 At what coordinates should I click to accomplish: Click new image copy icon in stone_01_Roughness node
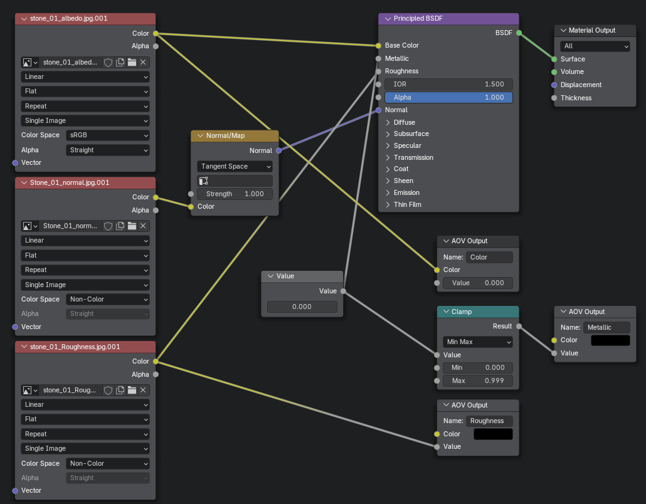coord(120,390)
